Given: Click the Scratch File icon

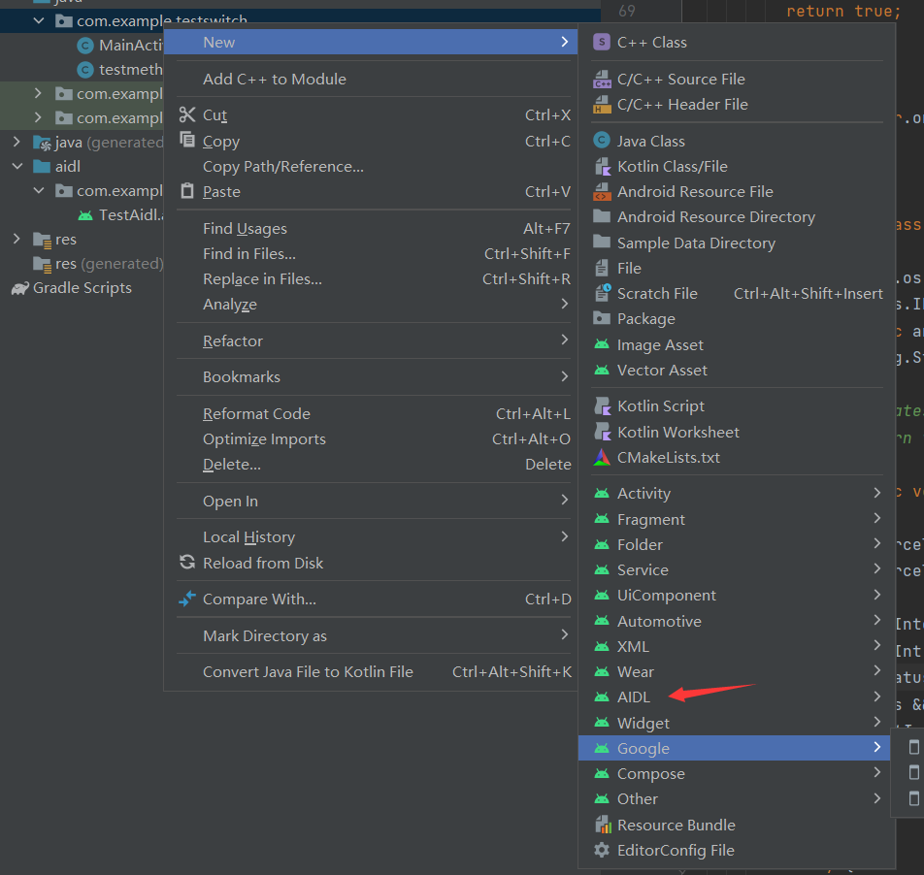Looking at the screenshot, I should [602, 293].
